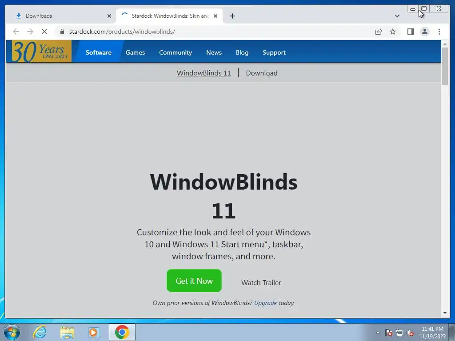The image size is (455, 341).
Task: Follow the Upgrade link
Action: point(266,303)
